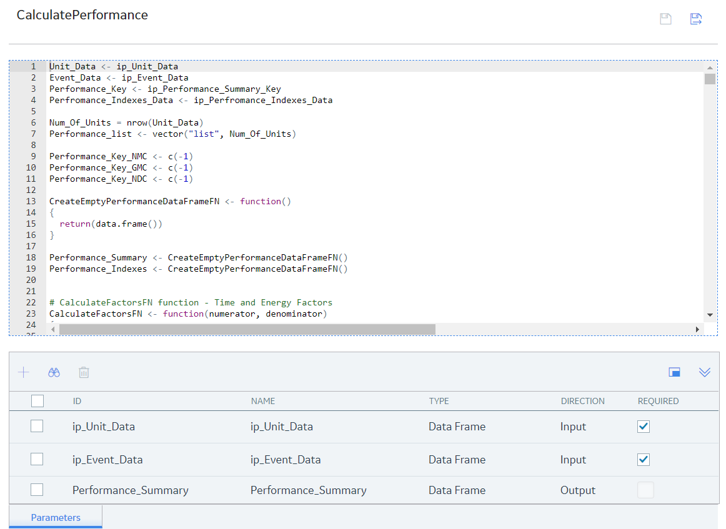
Task: Collapse the parameters panel with double chevron
Action: (704, 372)
